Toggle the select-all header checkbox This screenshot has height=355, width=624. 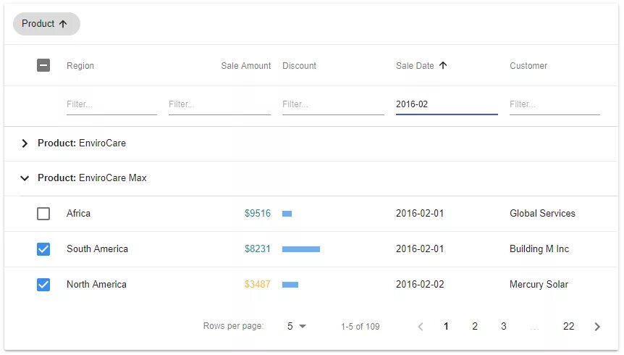(x=43, y=66)
